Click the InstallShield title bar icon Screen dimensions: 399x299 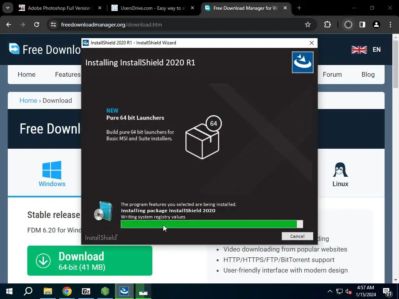coord(86,43)
